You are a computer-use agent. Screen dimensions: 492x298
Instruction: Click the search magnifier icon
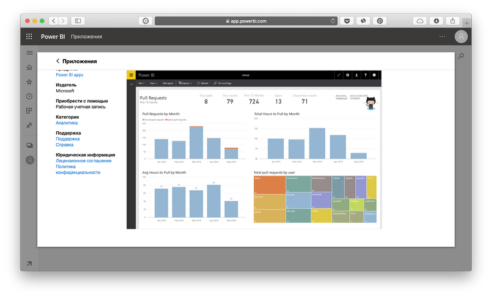[x=461, y=56]
